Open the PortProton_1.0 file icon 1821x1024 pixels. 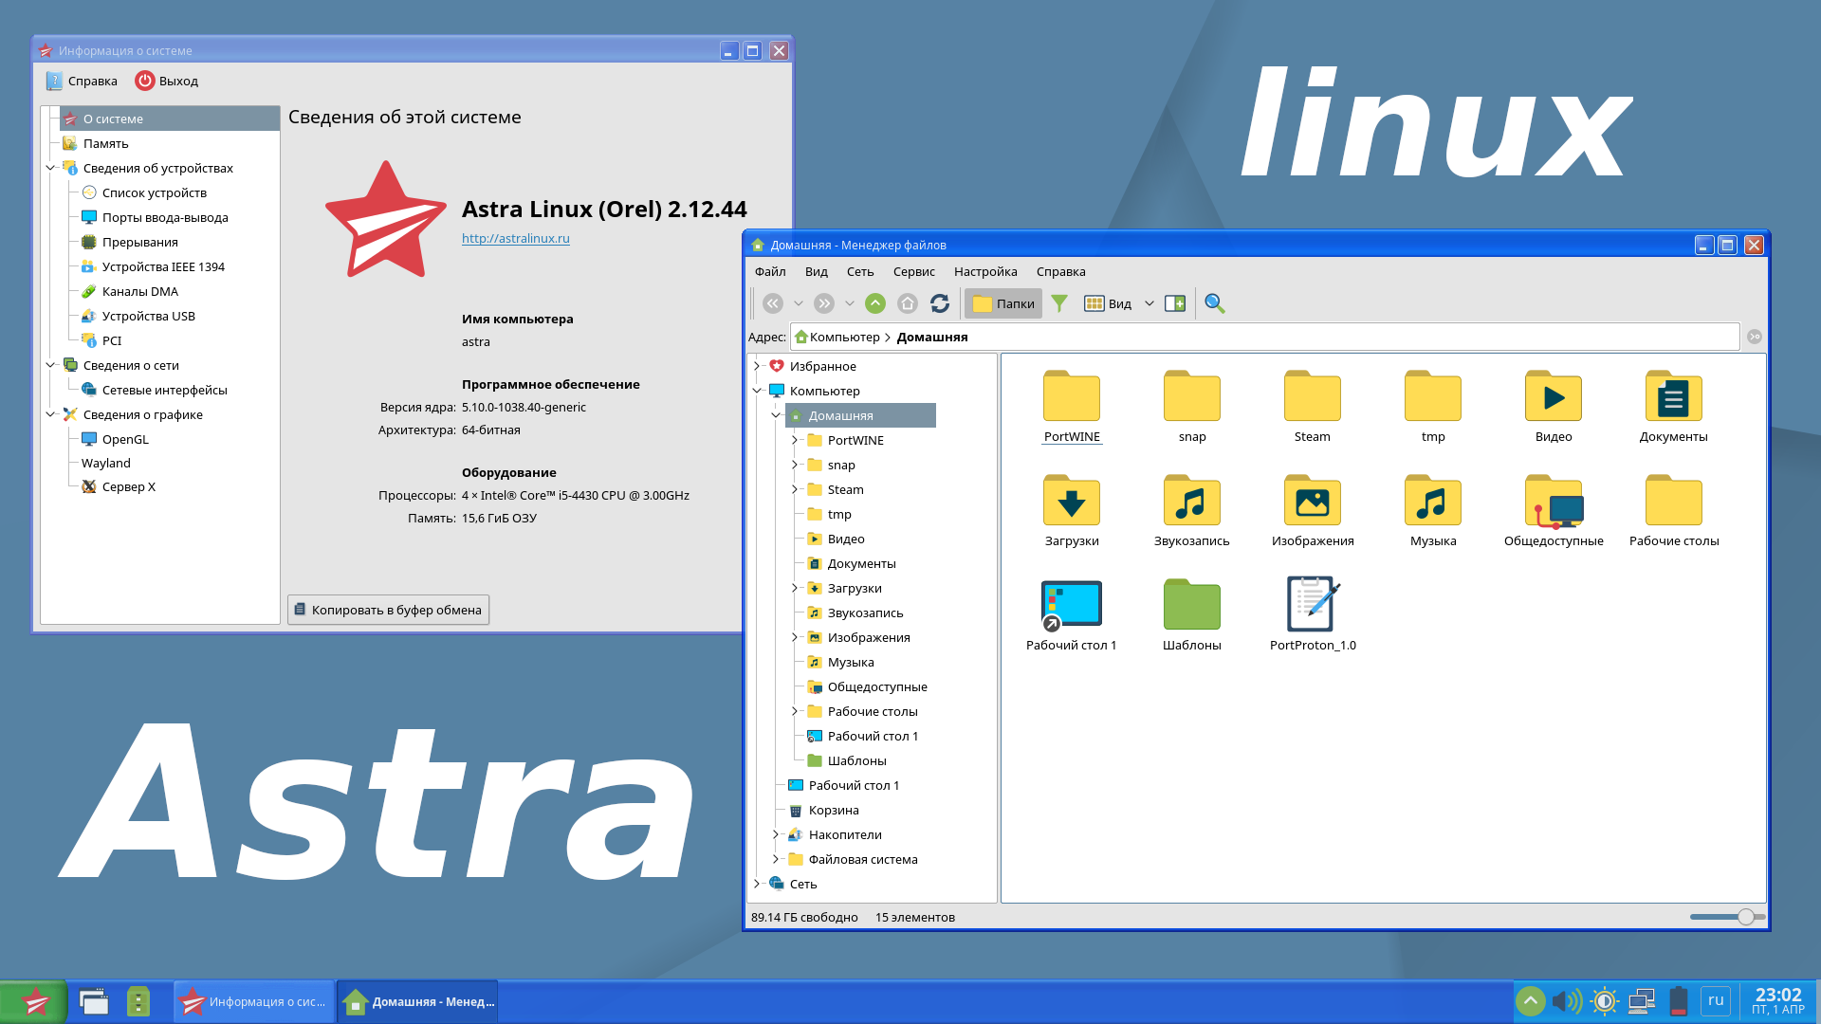point(1312,605)
